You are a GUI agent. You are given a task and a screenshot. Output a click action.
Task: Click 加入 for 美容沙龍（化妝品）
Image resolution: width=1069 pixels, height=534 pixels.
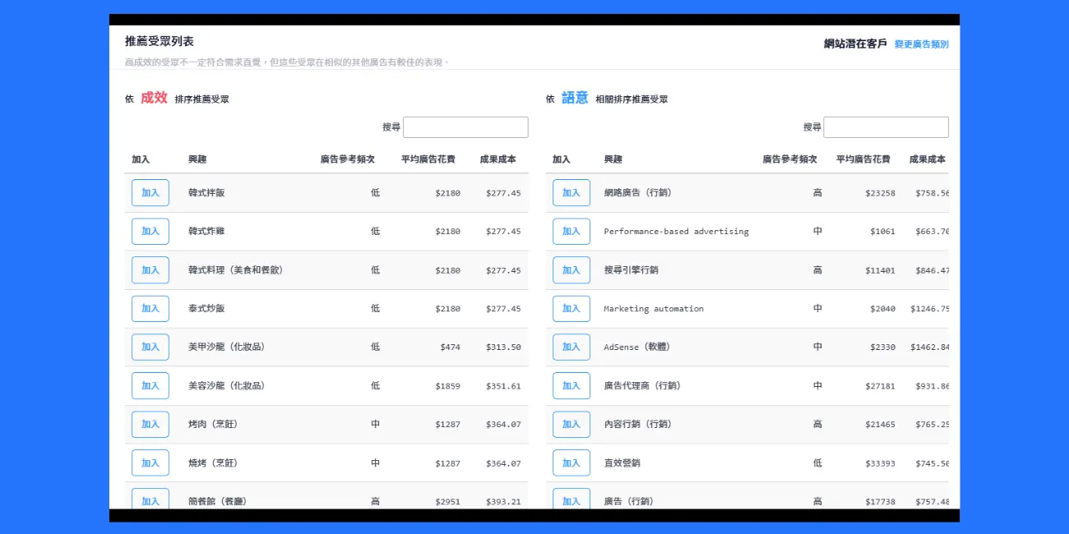pos(150,385)
